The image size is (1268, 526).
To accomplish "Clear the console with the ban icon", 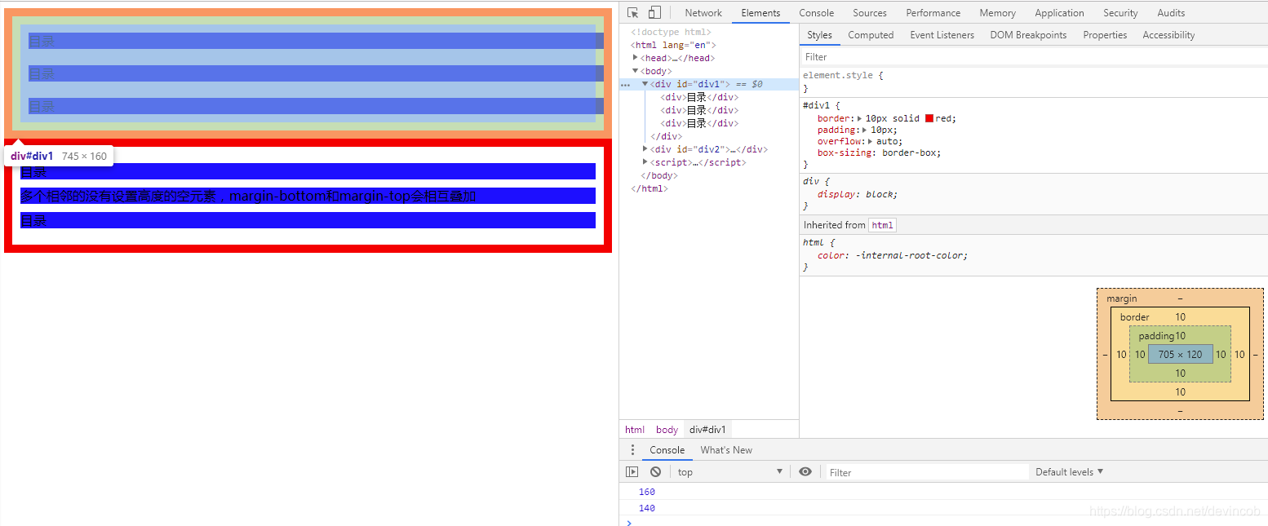I will (655, 472).
